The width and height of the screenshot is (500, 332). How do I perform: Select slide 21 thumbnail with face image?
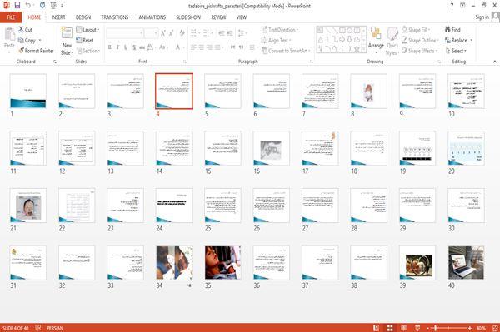point(28,206)
